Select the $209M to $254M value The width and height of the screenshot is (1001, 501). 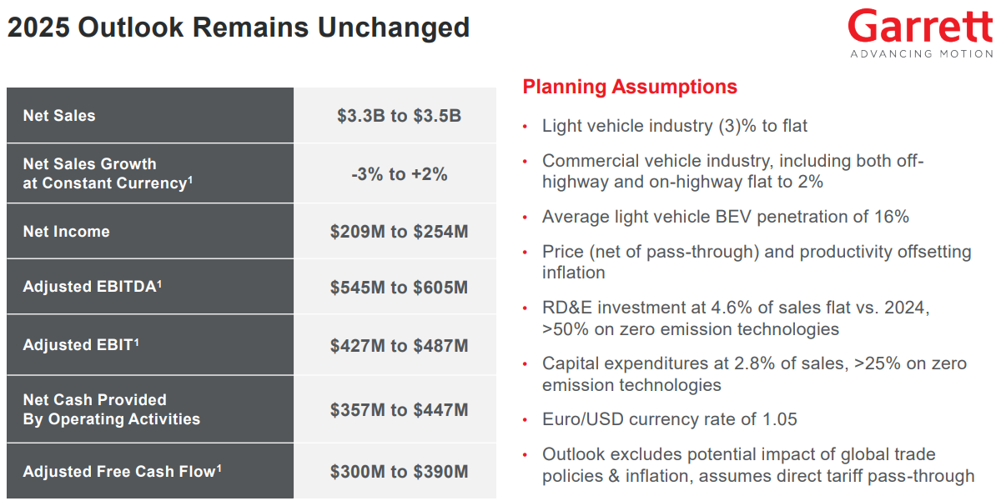399,232
